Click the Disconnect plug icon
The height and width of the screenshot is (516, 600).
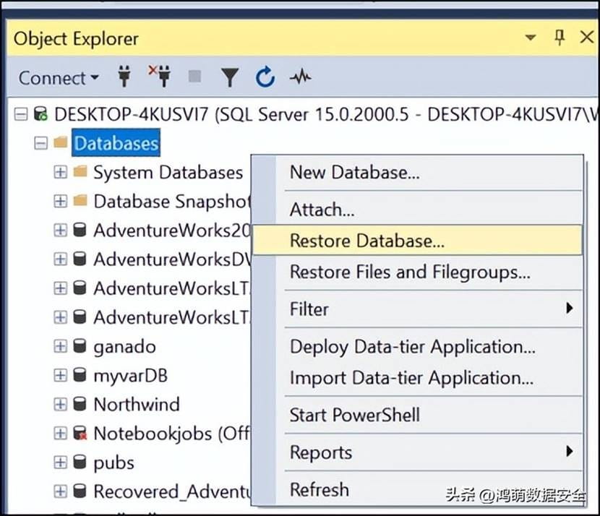click(x=158, y=76)
